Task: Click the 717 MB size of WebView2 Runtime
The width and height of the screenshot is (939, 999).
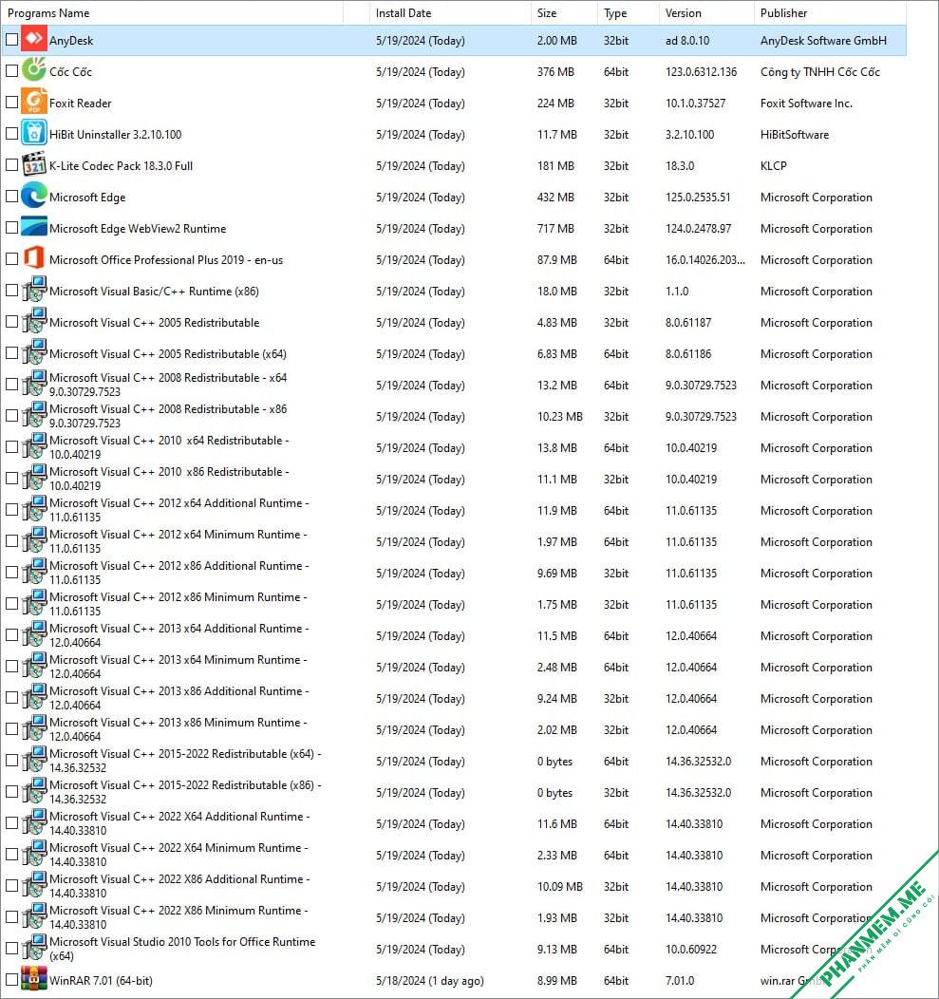Action: [x=555, y=228]
